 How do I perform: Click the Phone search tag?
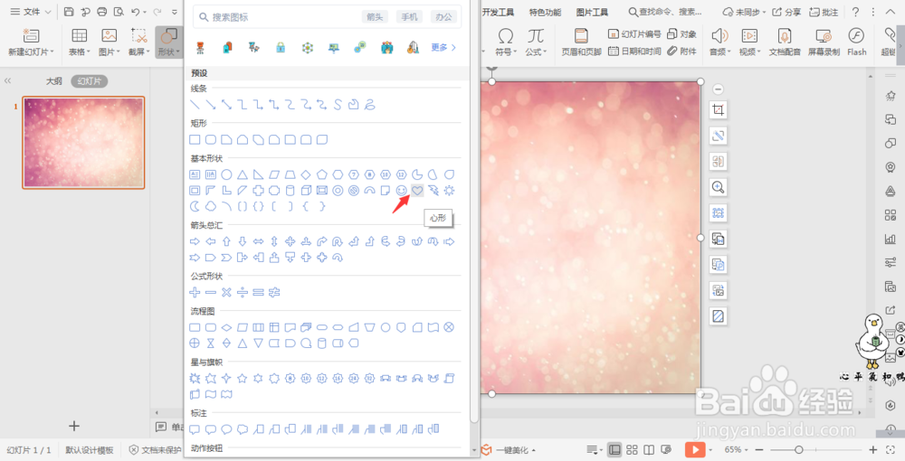(x=409, y=16)
